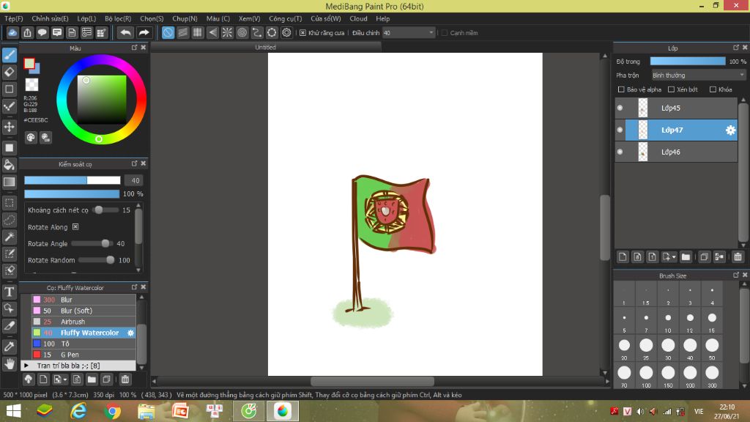Open the Tệp(F) menu
This screenshot has height=422, width=750.
point(14,18)
